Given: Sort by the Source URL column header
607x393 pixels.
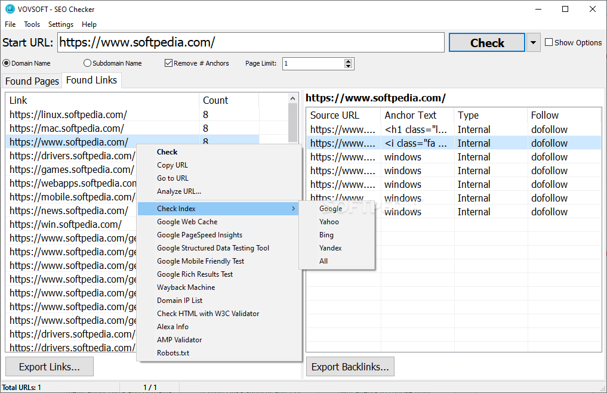Looking at the screenshot, I should coord(344,115).
